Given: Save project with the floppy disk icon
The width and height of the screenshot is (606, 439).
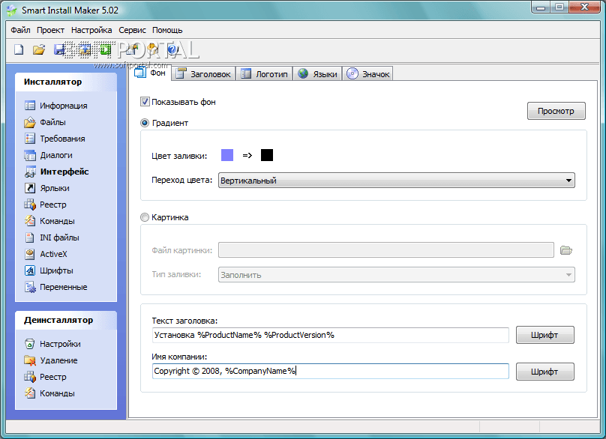Looking at the screenshot, I should (x=59, y=49).
